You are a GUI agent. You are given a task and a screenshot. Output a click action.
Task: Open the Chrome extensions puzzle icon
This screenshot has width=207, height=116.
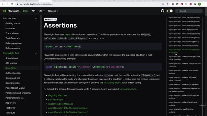[x=195, y=4]
